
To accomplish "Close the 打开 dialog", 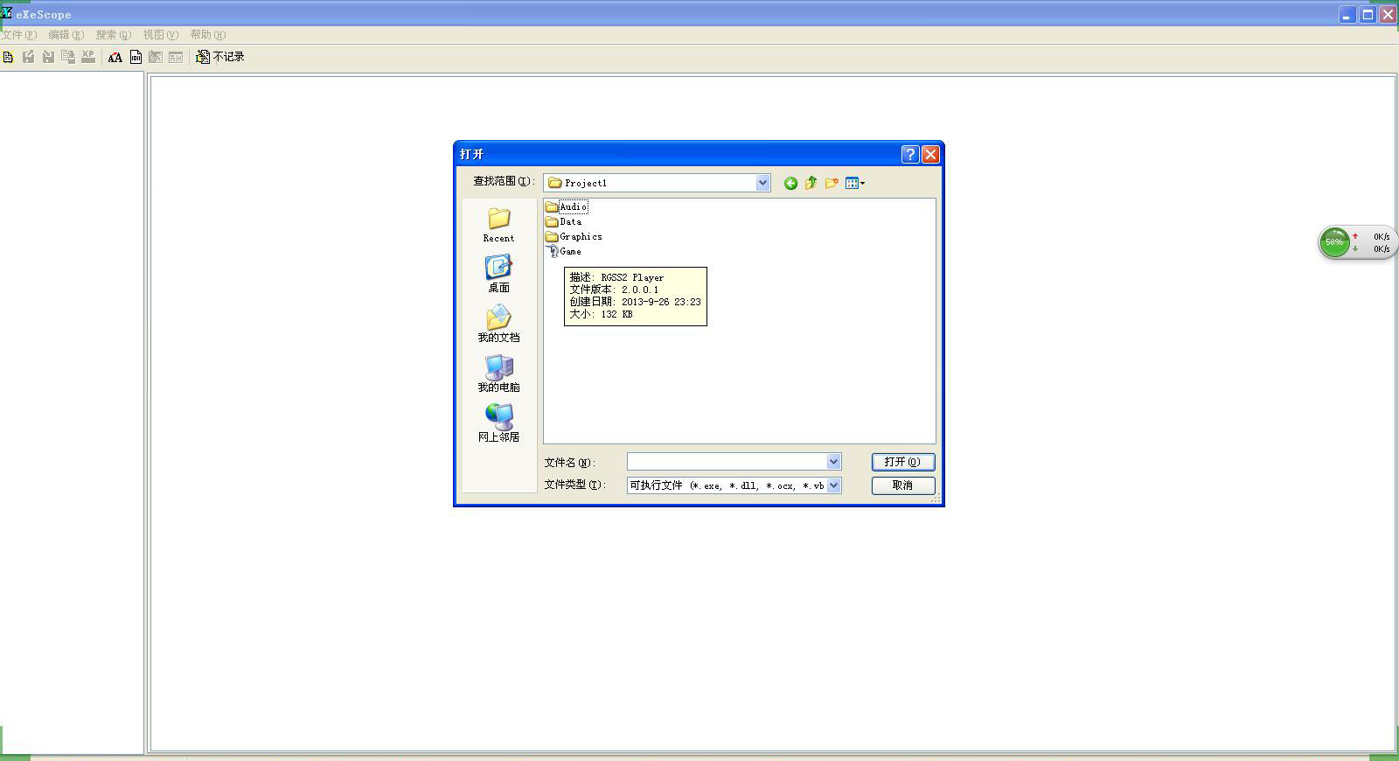I will pos(930,154).
